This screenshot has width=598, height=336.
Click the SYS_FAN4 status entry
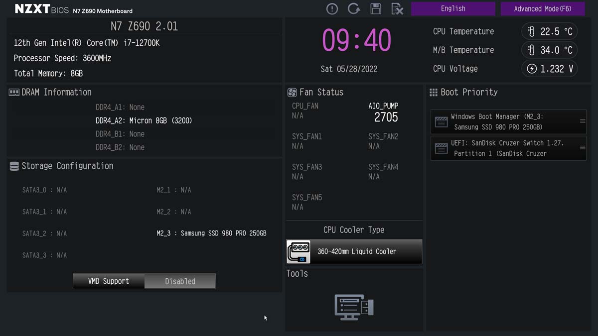(383, 172)
